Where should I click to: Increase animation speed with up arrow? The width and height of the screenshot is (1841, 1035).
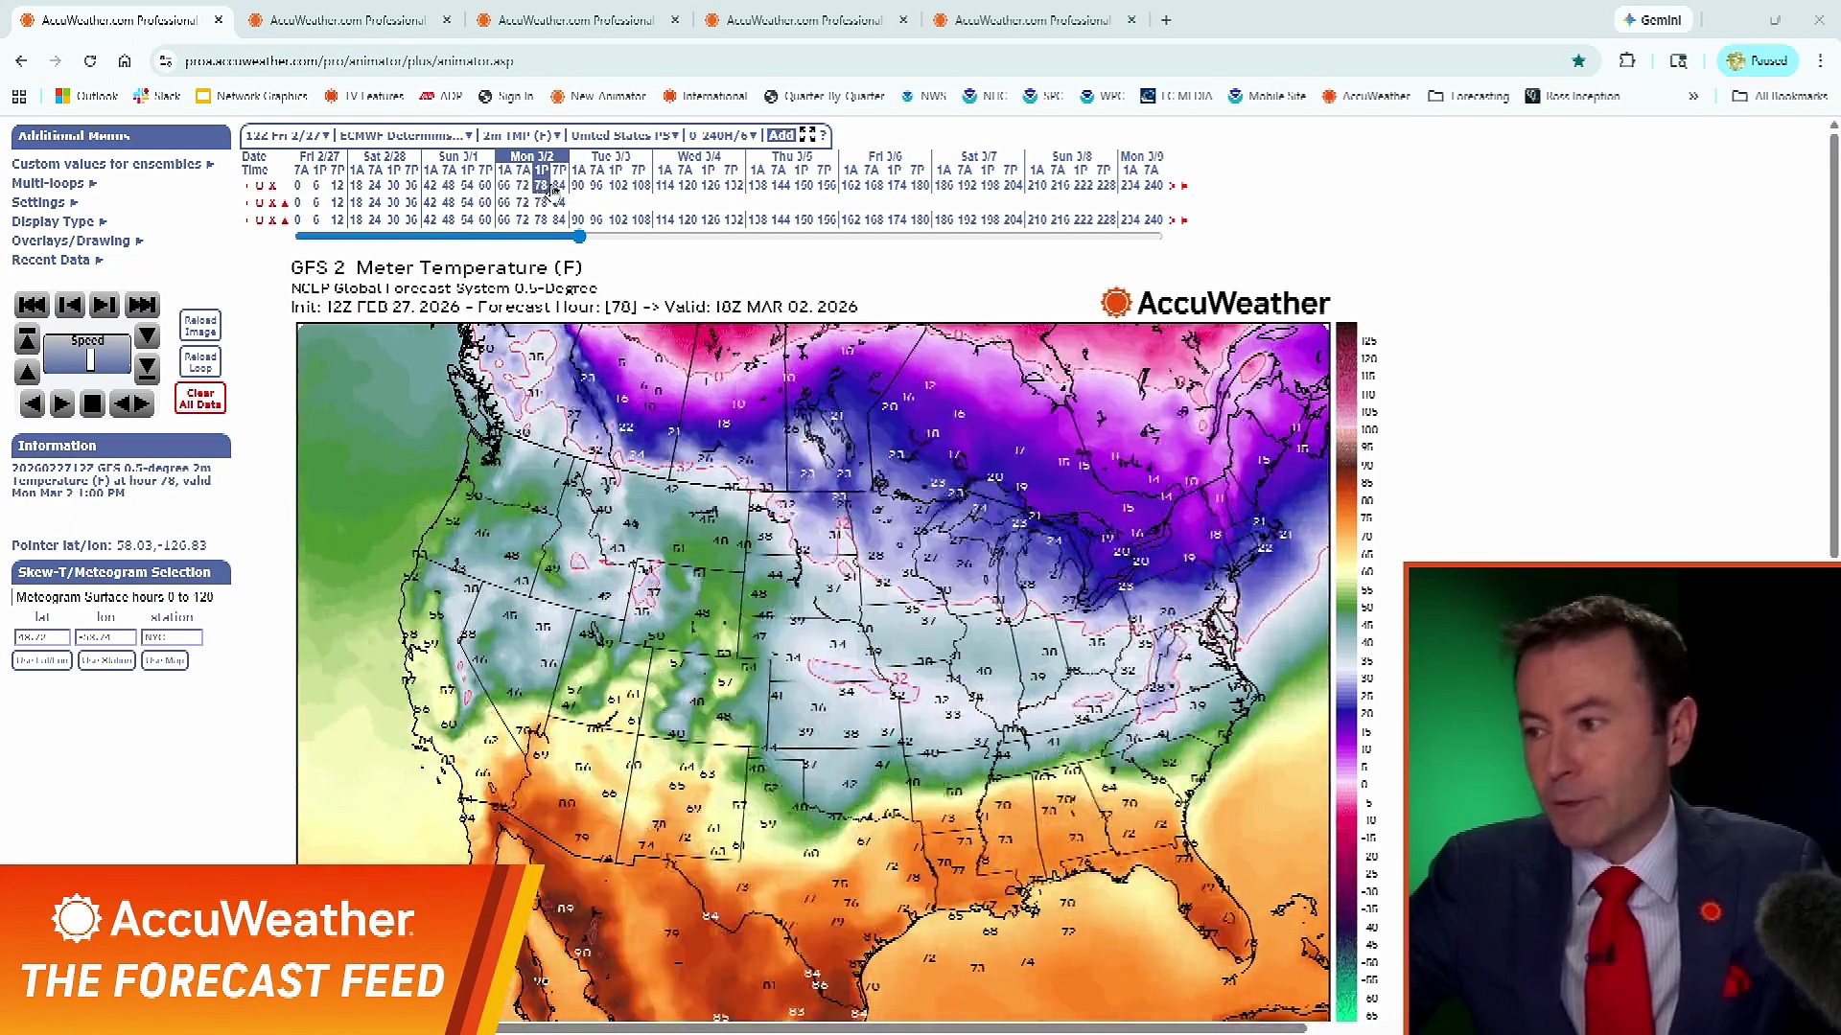tap(27, 371)
